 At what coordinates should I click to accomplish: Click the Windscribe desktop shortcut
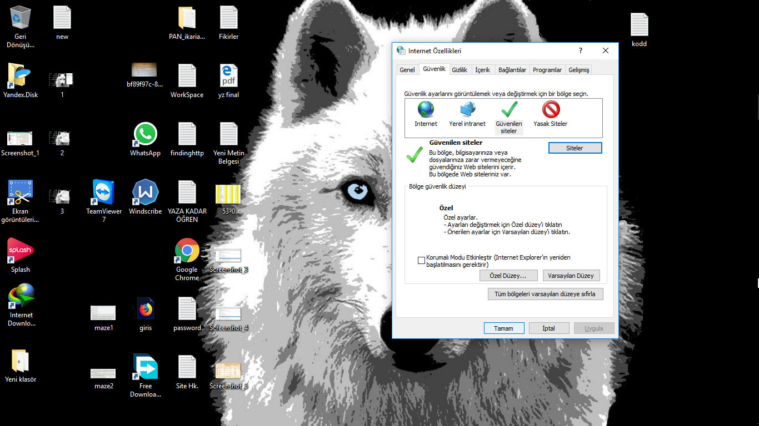[x=145, y=193]
